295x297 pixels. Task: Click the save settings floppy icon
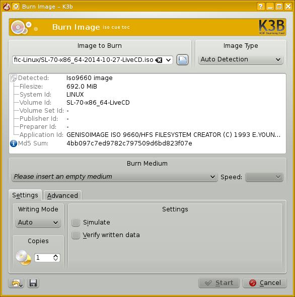(33, 283)
